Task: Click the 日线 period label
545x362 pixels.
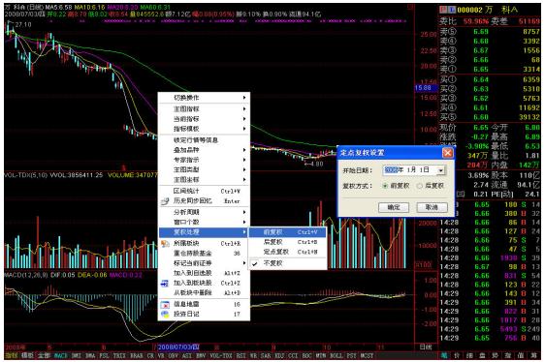Action: (x=426, y=347)
